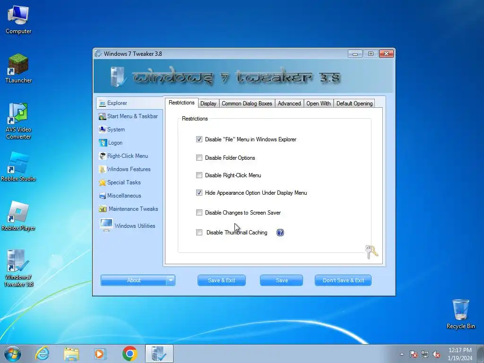The image size is (484, 363).
Task: Open Special Tasks section
Action: tap(120, 183)
